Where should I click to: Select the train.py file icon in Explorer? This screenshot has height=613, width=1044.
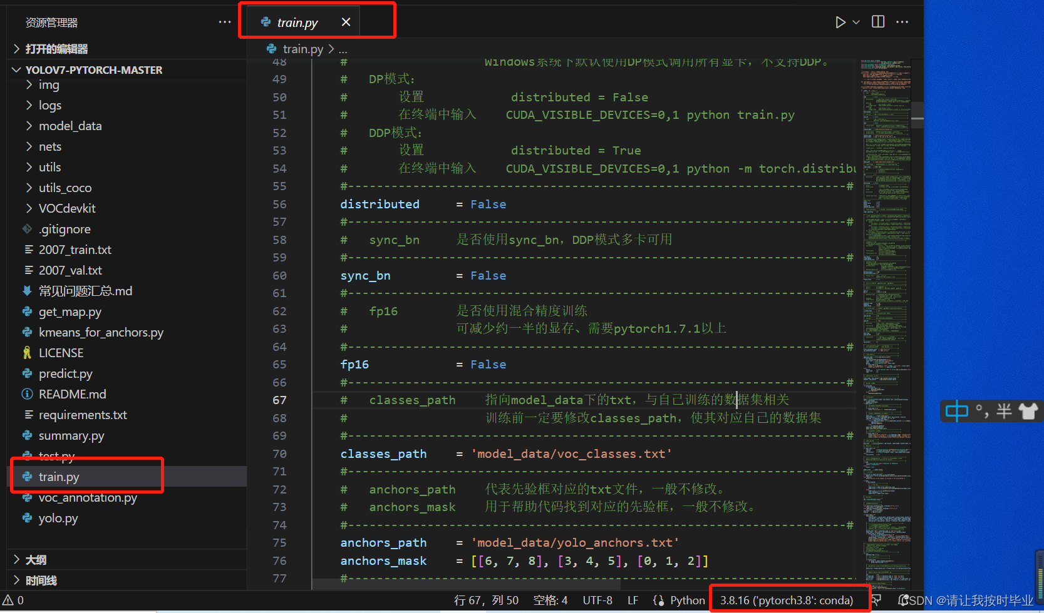pos(28,477)
